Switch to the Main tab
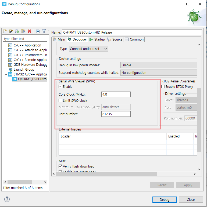This screenshot has height=207, width=207. click(59, 39)
